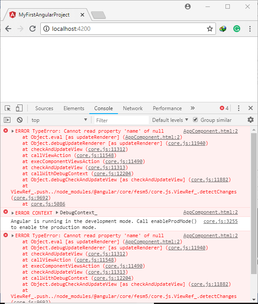Screen dimensions: 258x304
Task: Activate the inspect element picker tool
Action: (x=8, y=108)
